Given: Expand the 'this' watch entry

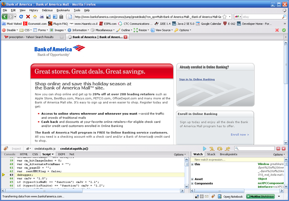Looking at the screenshot, I should (191, 164).
